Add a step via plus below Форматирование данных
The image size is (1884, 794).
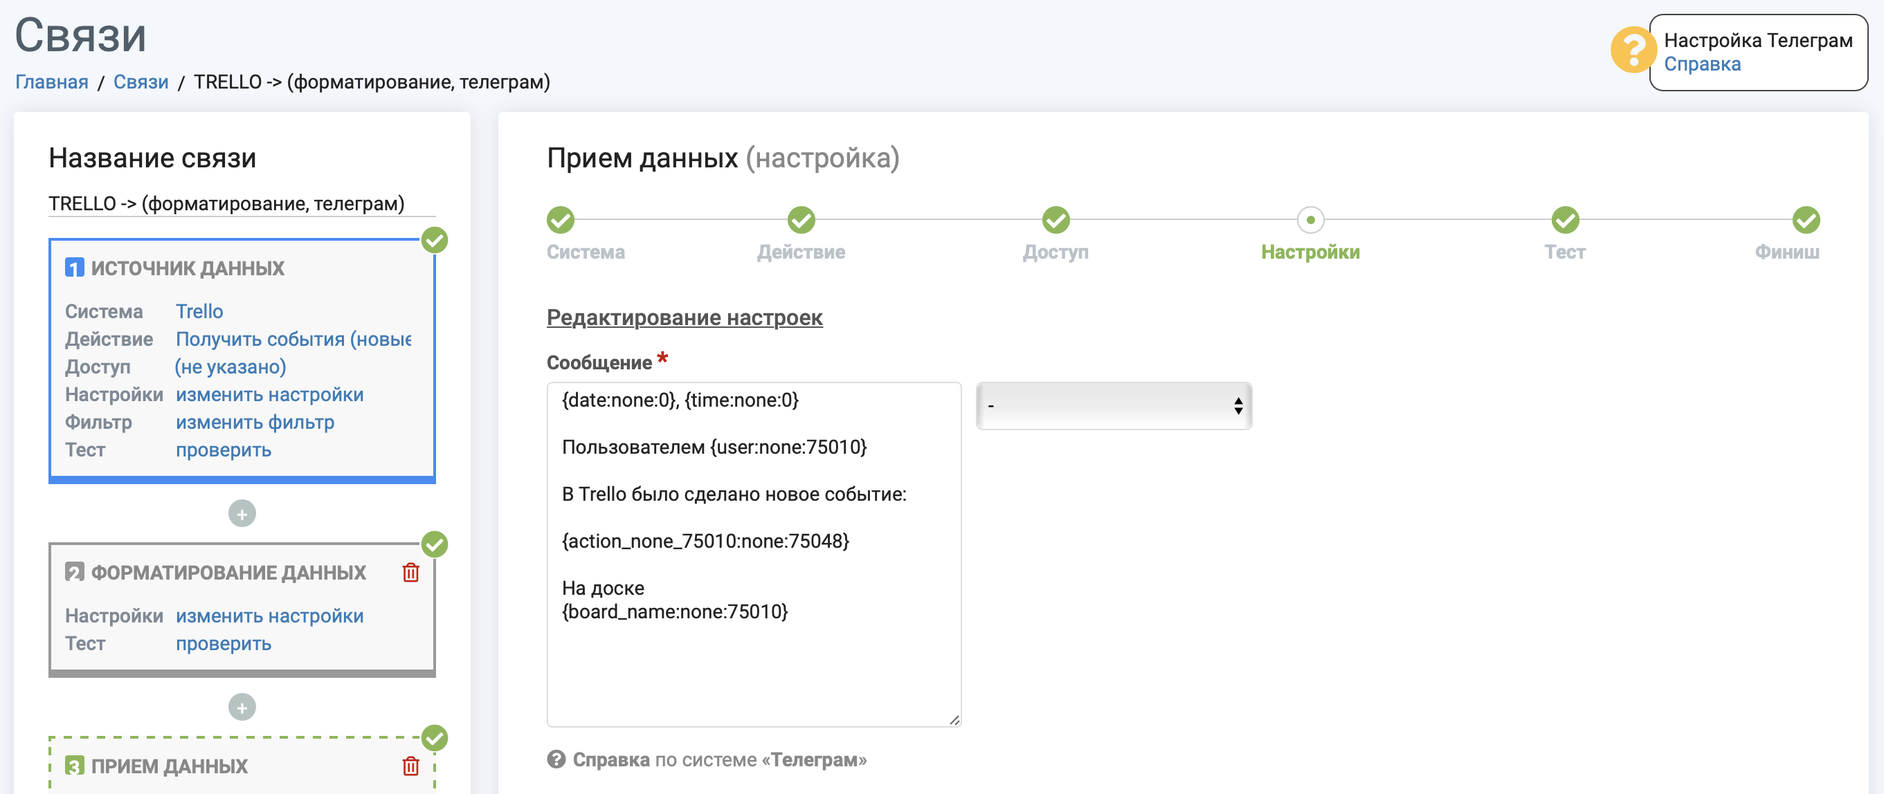tap(242, 708)
